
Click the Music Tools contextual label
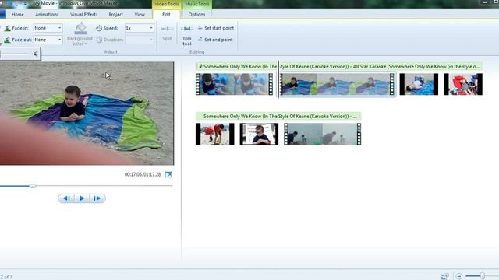coord(197,4)
